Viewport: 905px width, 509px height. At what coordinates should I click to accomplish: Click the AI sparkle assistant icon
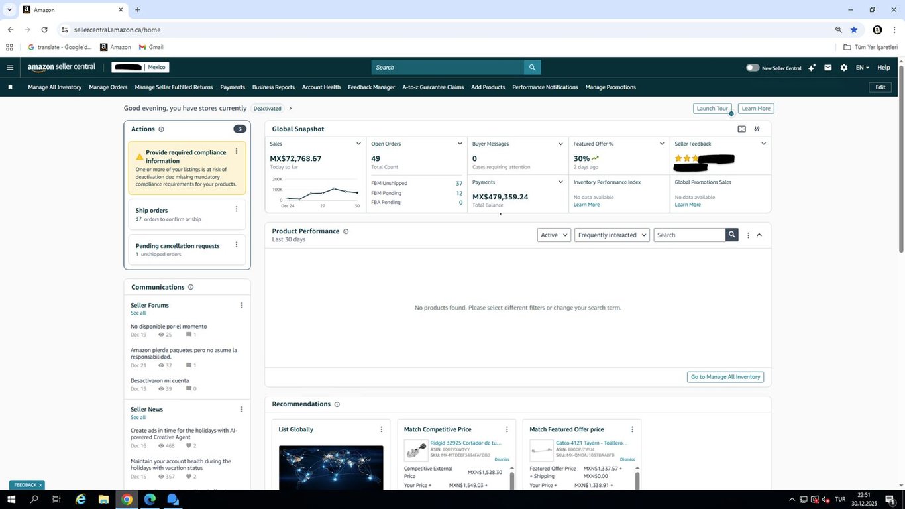tap(812, 68)
